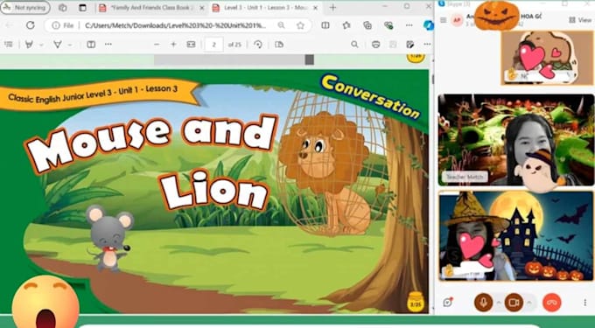
Task: End the Skype call with red button
Action: 552,303
